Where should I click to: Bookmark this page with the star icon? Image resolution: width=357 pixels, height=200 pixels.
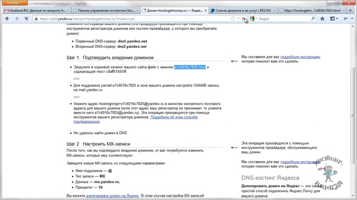pyautogui.click(x=233, y=19)
